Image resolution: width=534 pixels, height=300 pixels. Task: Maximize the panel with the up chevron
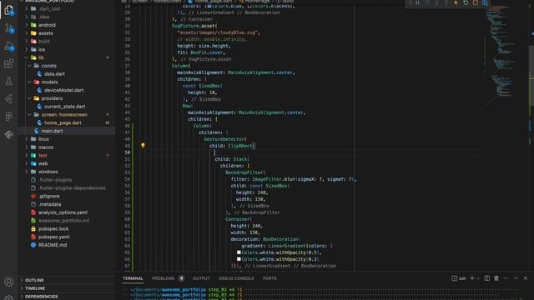pyautogui.click(x=516, y=278)
